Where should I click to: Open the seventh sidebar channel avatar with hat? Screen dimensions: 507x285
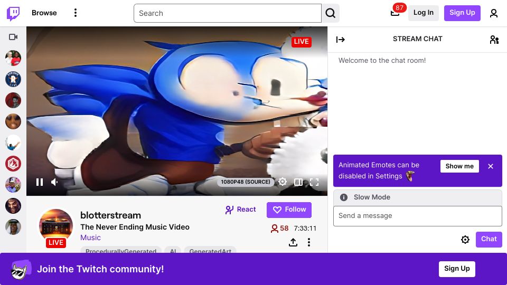pyautogui.click(x=13, y=185)
